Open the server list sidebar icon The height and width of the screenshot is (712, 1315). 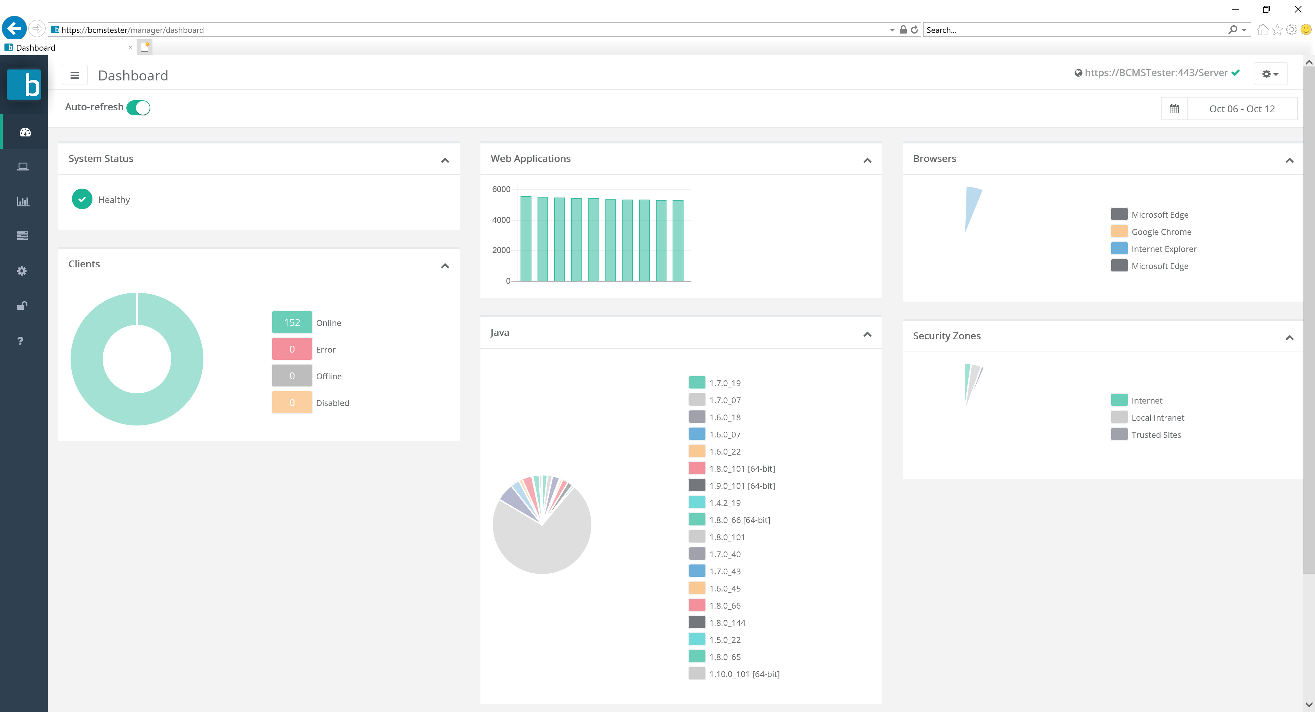(x=23, y=235)
